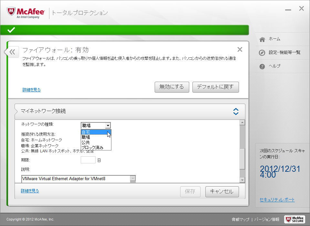This screenshot has width=310, height=226.
Task: Open the network type dropdown arrow
Action: coord(108,126)
